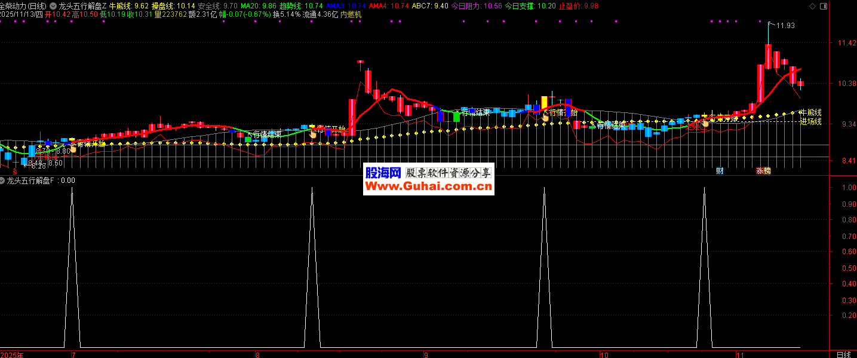
Task: Click month 11 on the time axis
Action: [739, 354]
